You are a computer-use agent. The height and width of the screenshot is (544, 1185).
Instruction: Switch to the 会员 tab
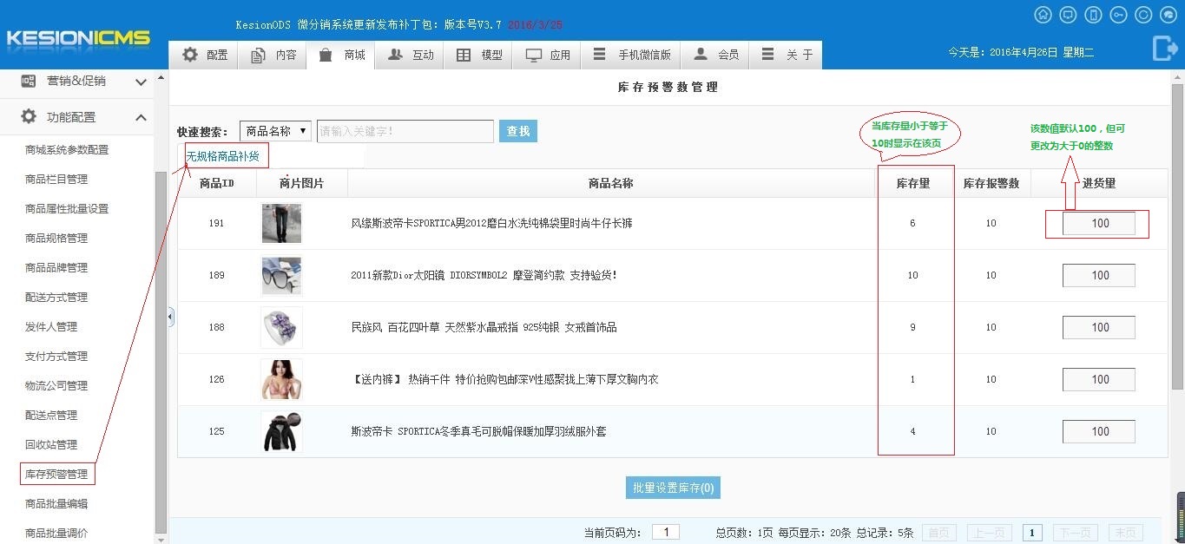[x=716, y=55]
